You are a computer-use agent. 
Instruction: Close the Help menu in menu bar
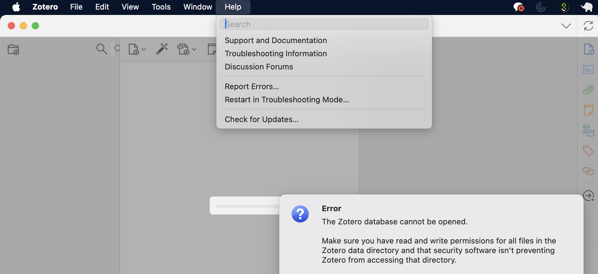point(233,7)
